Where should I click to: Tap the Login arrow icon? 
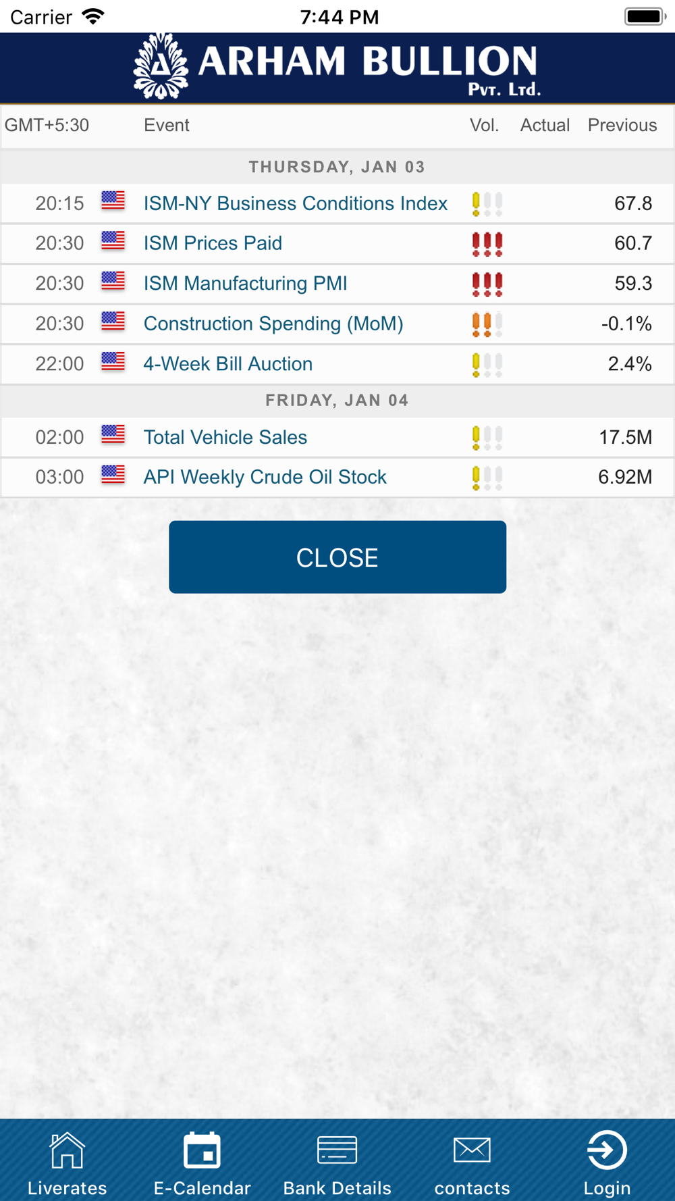[607, 1150]
